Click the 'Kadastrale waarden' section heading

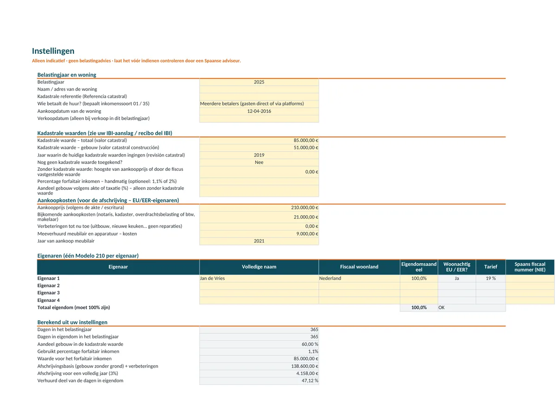coord(105,133)
